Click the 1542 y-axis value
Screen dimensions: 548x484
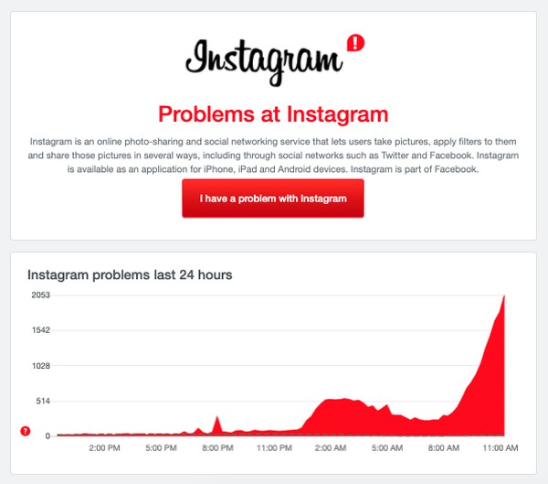[41, 330]
